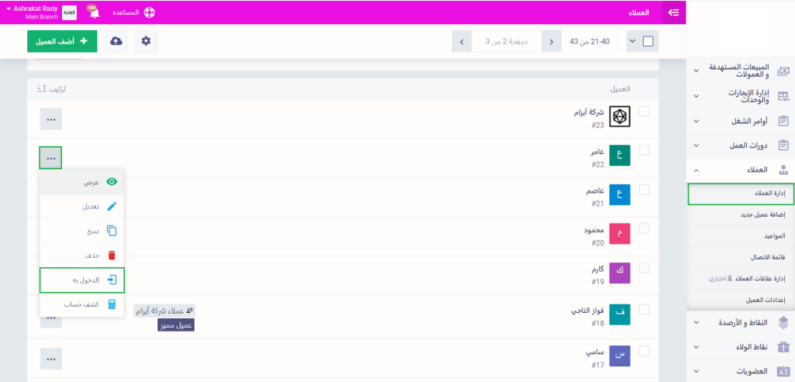Click the green avatar of client عامر

pyautogui.click(x=620, y=155)
